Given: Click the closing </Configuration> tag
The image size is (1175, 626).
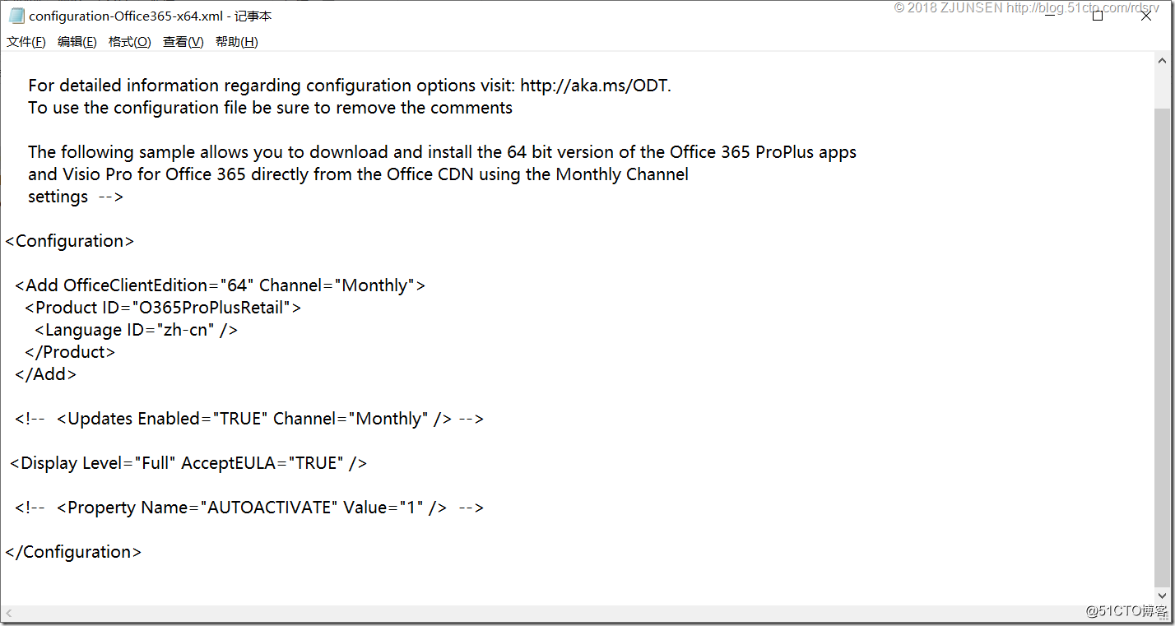Looking at the screenshot, I should 73,552.
